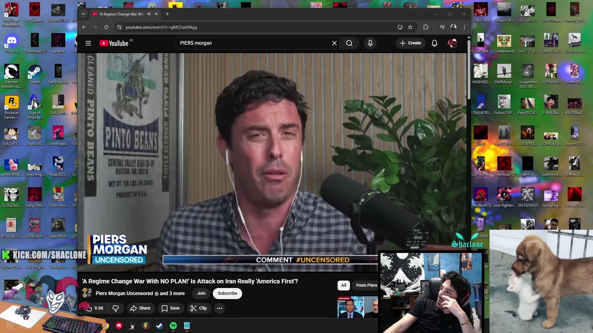Click the Join channel button
Screen dimensions: 593x333
pos(201,293)
